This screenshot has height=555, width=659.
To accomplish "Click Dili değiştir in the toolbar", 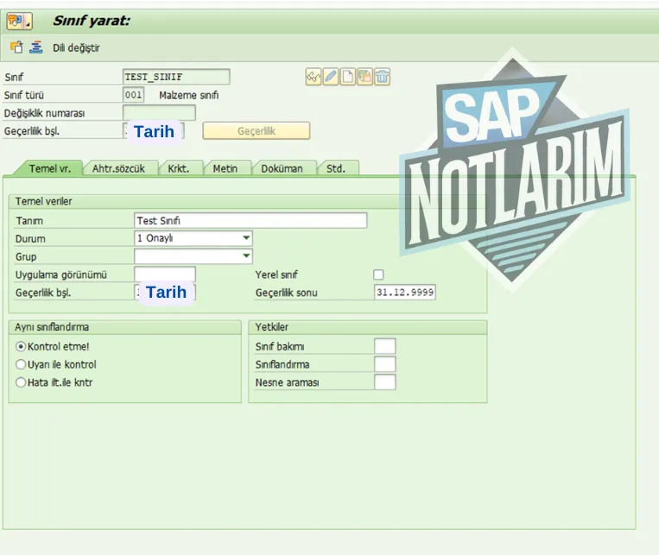I will pos(76,47).
